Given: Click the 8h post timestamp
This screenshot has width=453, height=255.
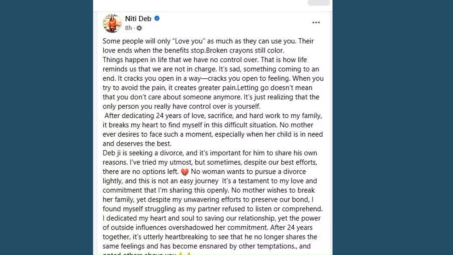Looking at the screenshot, I should (x=128, y=28).
